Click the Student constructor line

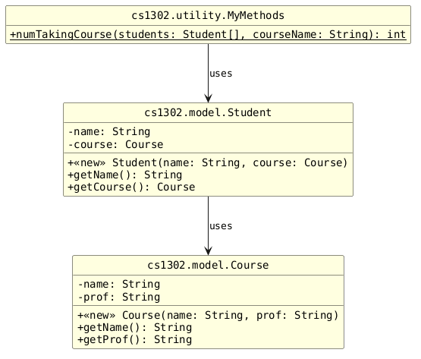tap(208, 162)
